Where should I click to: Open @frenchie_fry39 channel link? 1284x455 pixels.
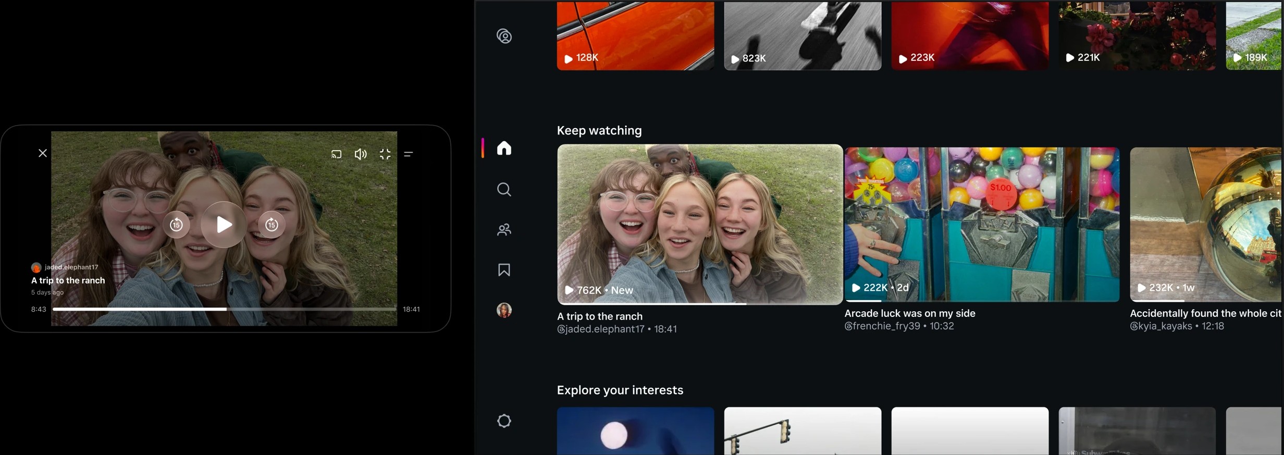(882, 326)
